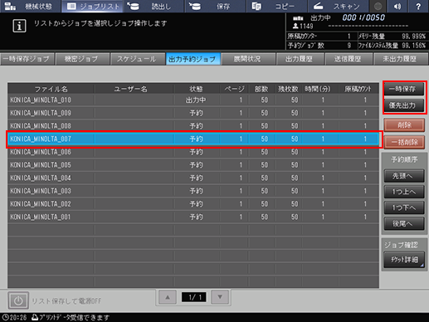Select job KONICA_MINOLTA_009

[x=193, y=113]
